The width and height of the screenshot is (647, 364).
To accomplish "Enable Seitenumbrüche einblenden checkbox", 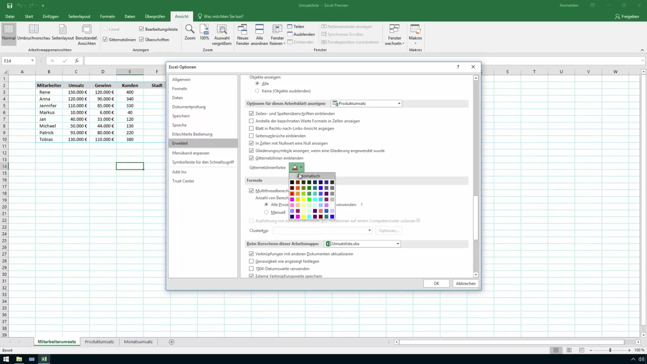I will [251, 136].
